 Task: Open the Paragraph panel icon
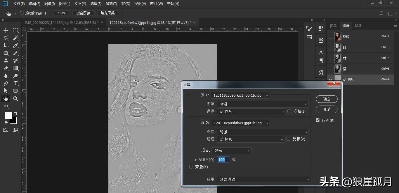(x=321, y=61)
